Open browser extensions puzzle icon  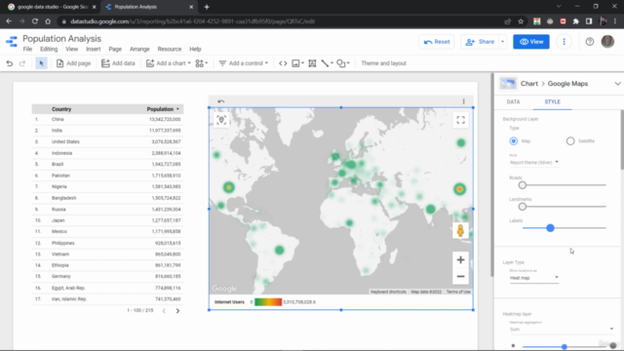tap(576, 21)
